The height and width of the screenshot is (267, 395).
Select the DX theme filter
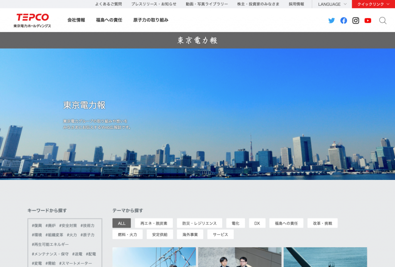pyautogui.click(x=257, y=223)
